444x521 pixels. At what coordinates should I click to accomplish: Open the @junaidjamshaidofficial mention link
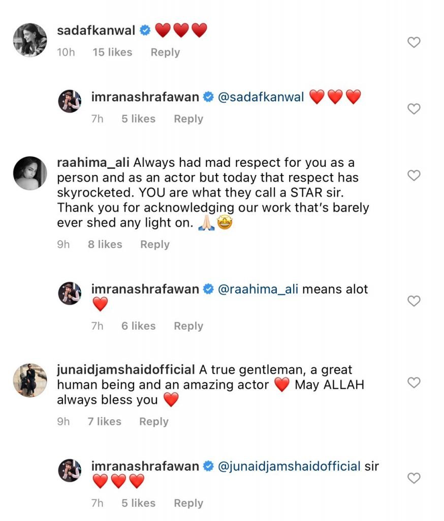pos(289,466)
